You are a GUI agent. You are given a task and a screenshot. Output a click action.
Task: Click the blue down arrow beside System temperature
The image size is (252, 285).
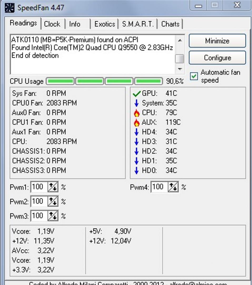[136, 103]
